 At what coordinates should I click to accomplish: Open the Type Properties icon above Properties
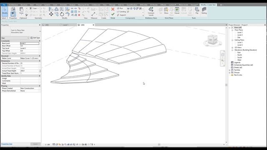point(13,9)
